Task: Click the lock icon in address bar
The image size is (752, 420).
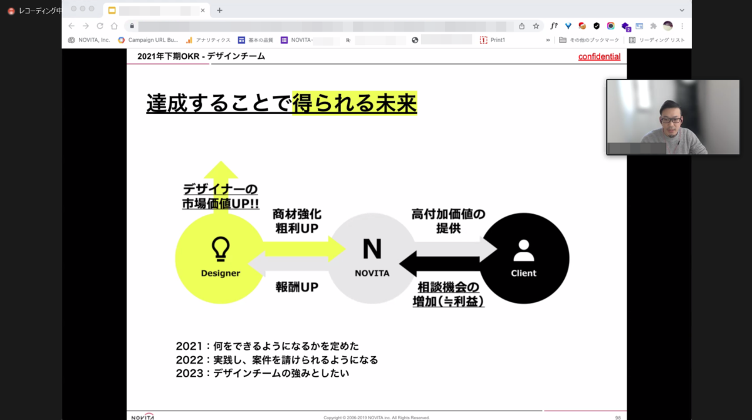Action: [x=132, y=26]
